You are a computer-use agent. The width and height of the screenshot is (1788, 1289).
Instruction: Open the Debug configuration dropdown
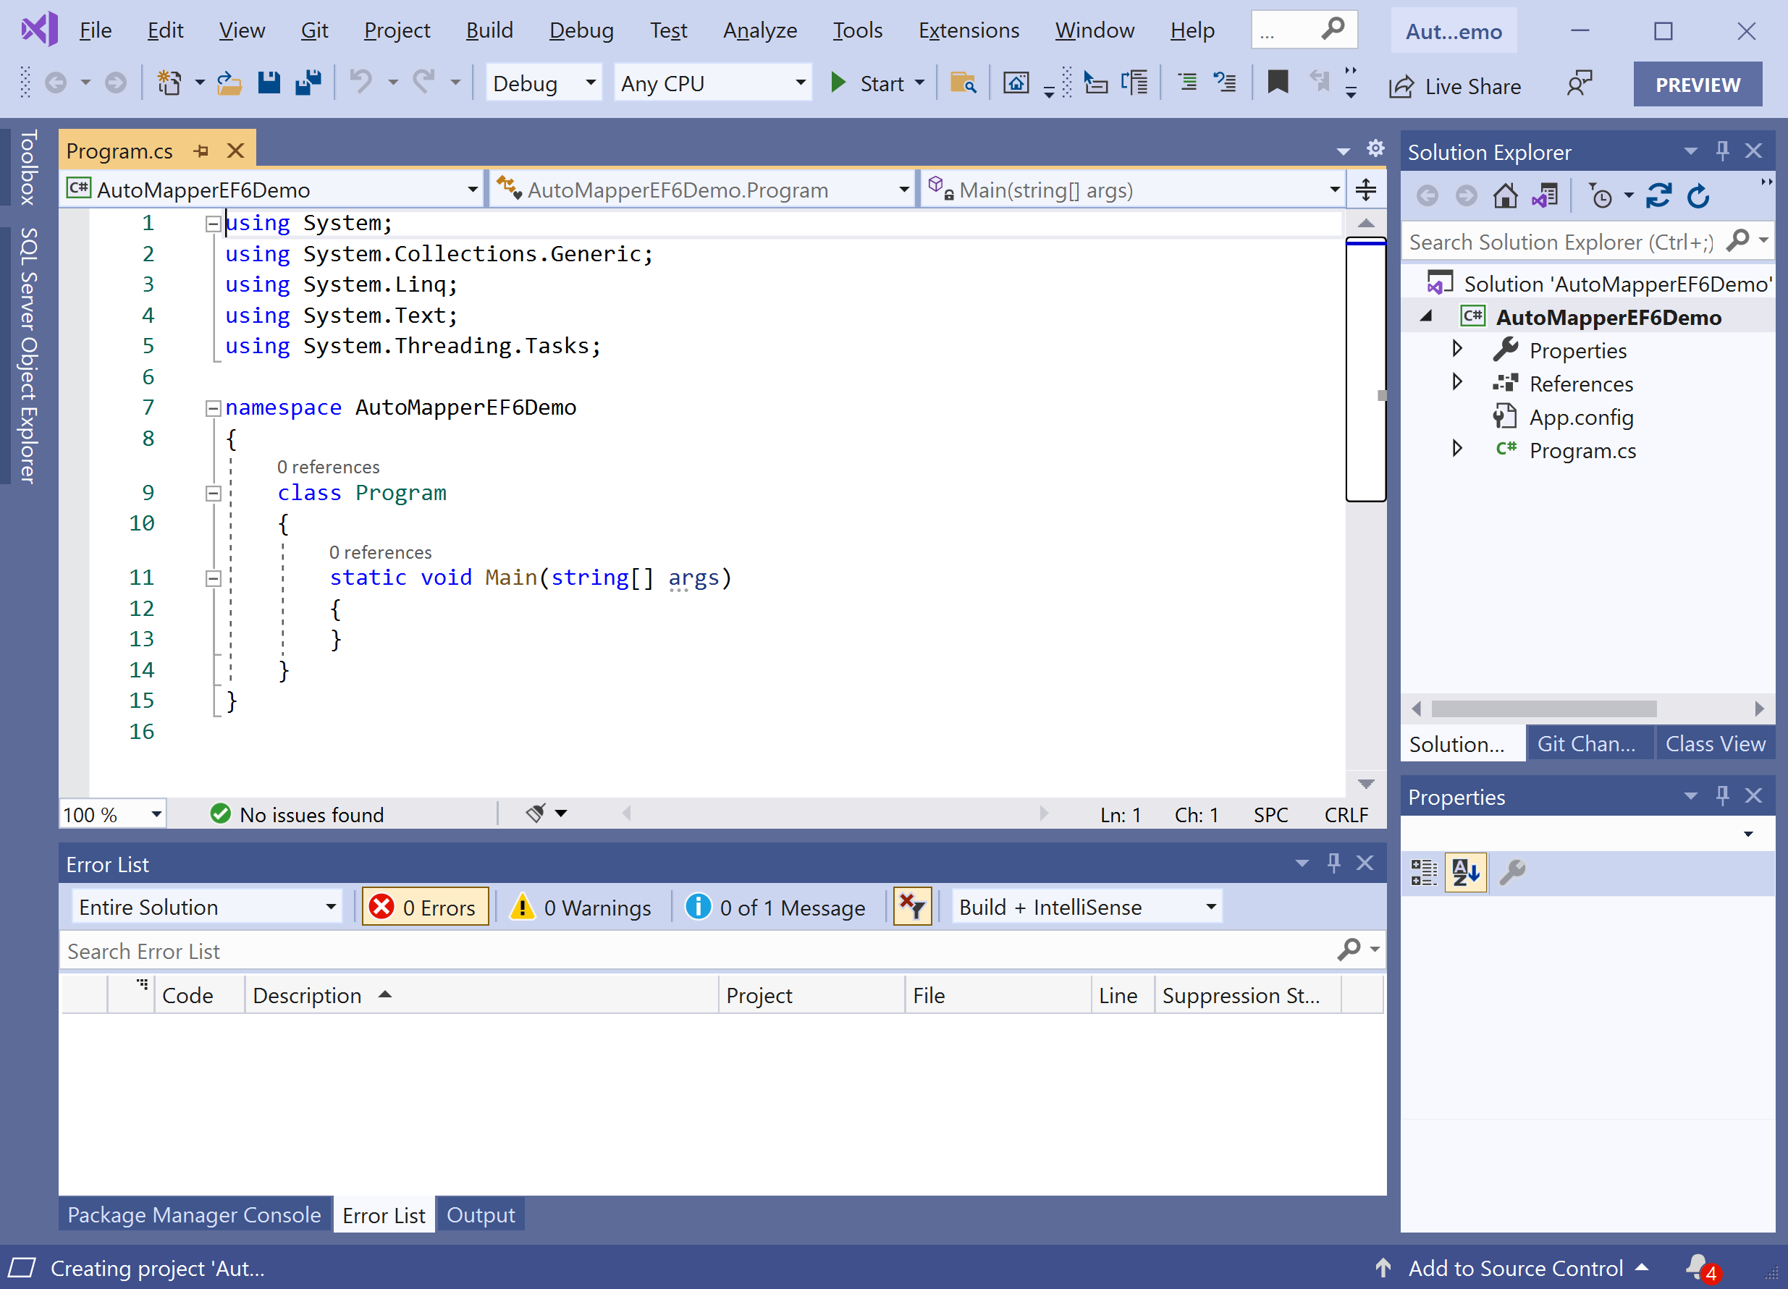tap(543, 83)
